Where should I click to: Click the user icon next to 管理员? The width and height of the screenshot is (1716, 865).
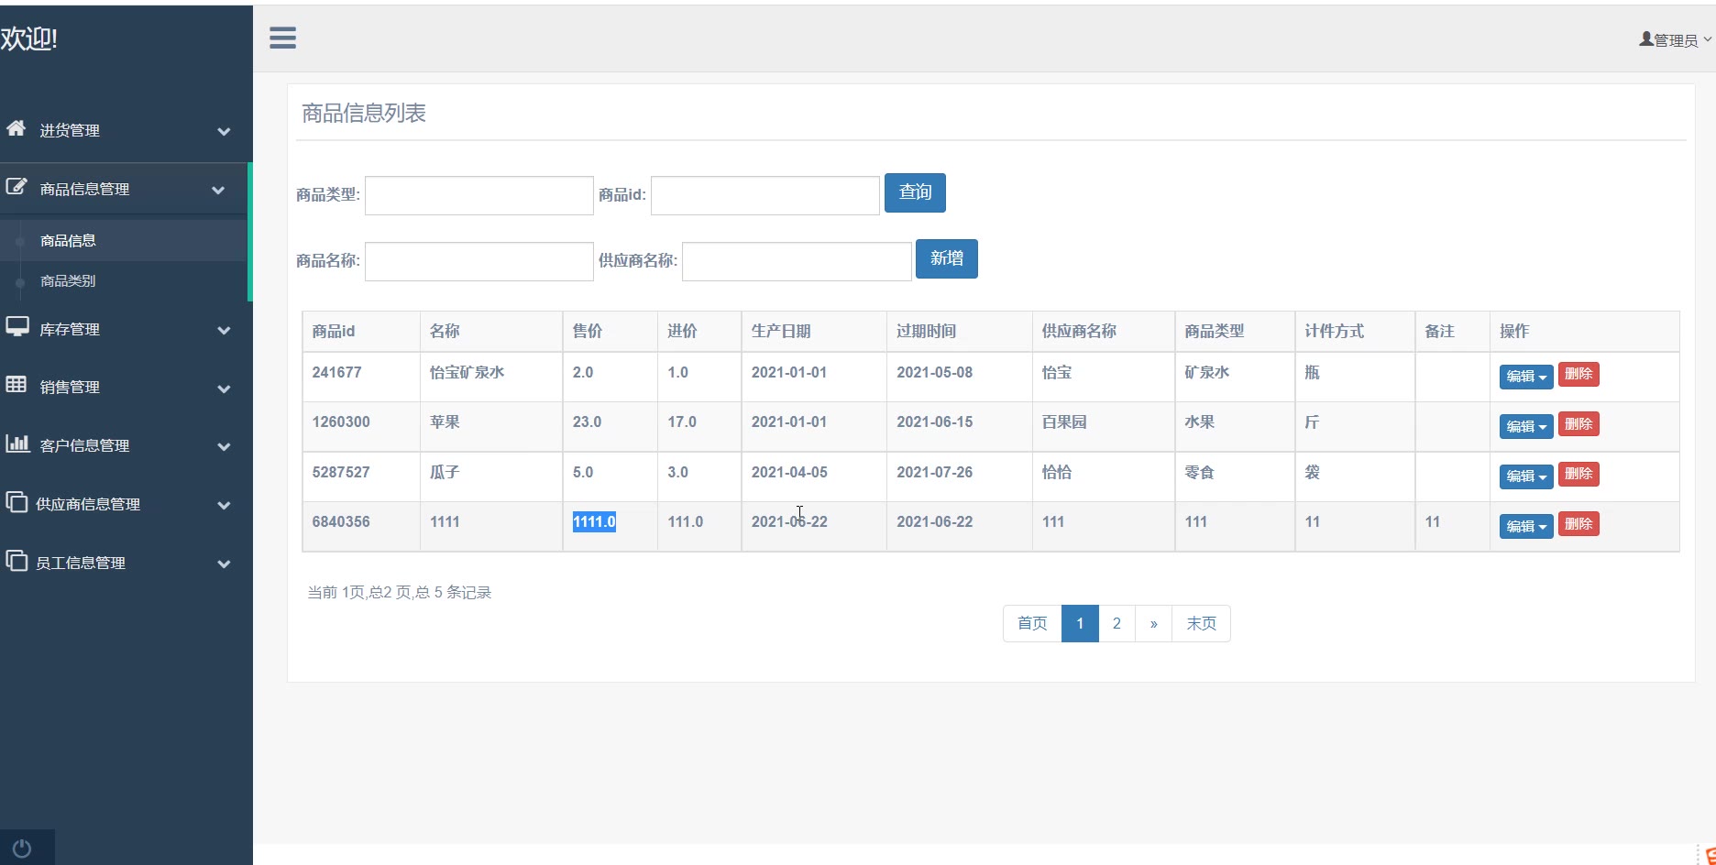1646,39
